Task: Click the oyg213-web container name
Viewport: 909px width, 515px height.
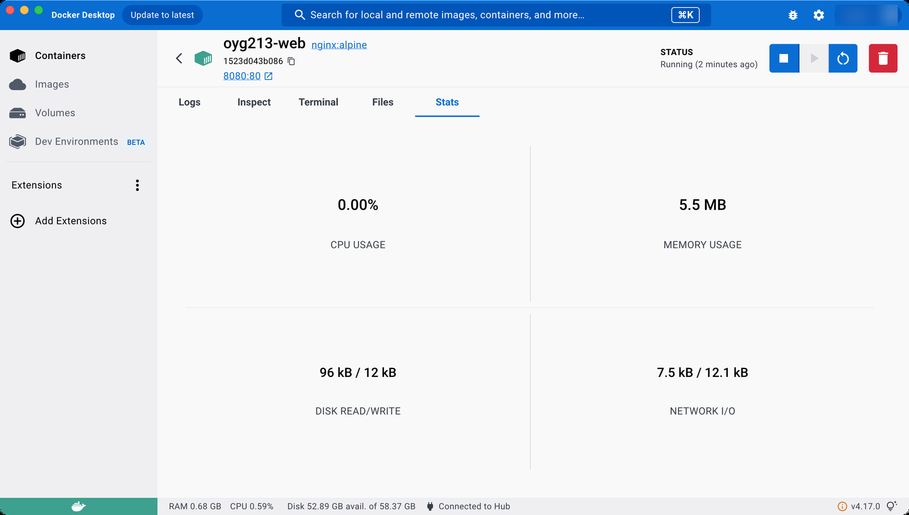Action: click(264, 44)
